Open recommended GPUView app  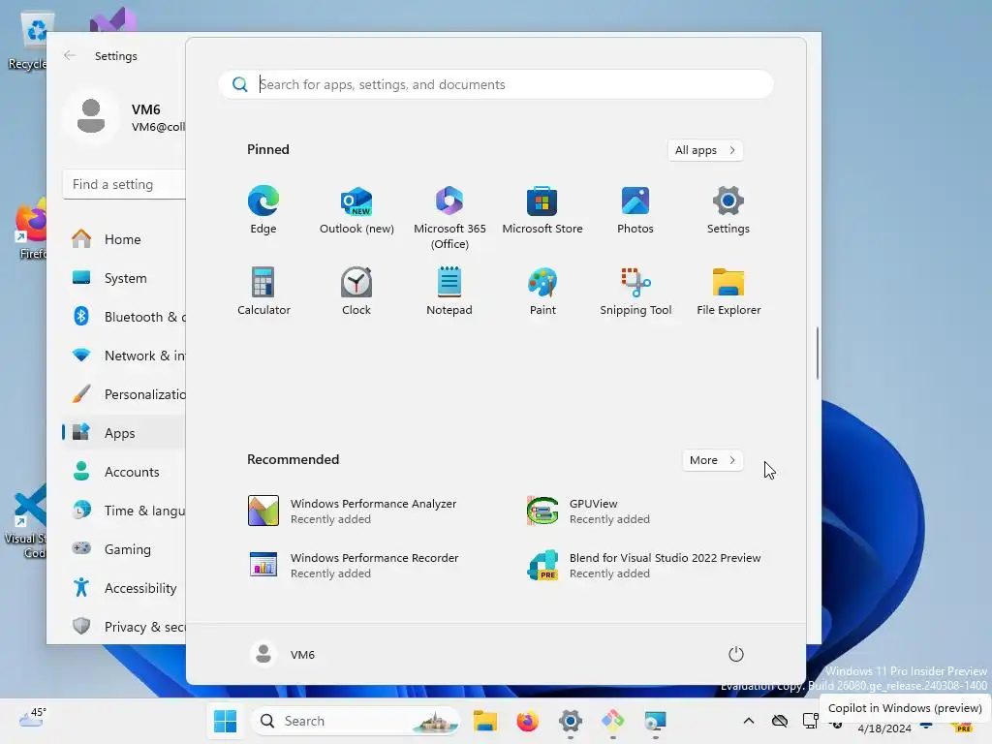[588, 511]
